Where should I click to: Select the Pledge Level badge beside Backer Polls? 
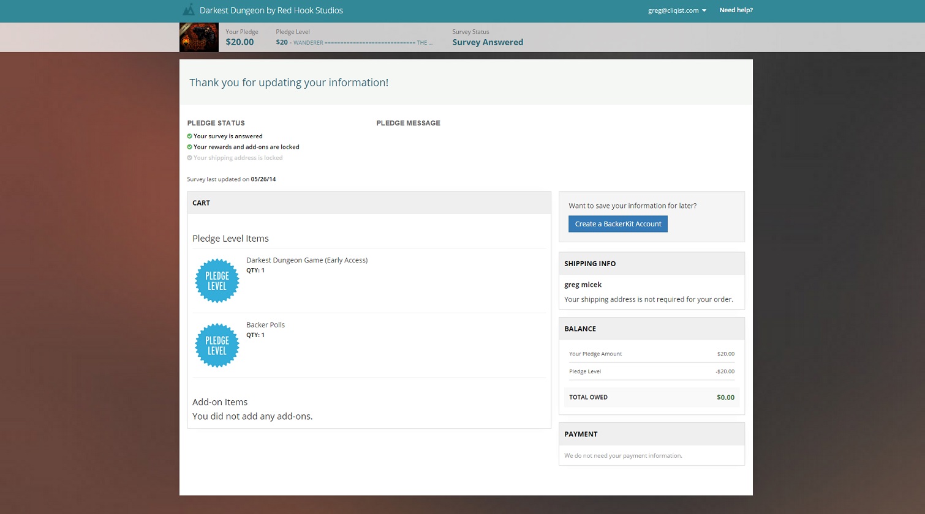217,345
